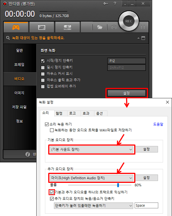This screenshot has width=172, height=216.
Task: Switch to the 웹캠 tab
Action: click(x=59, y=113)
